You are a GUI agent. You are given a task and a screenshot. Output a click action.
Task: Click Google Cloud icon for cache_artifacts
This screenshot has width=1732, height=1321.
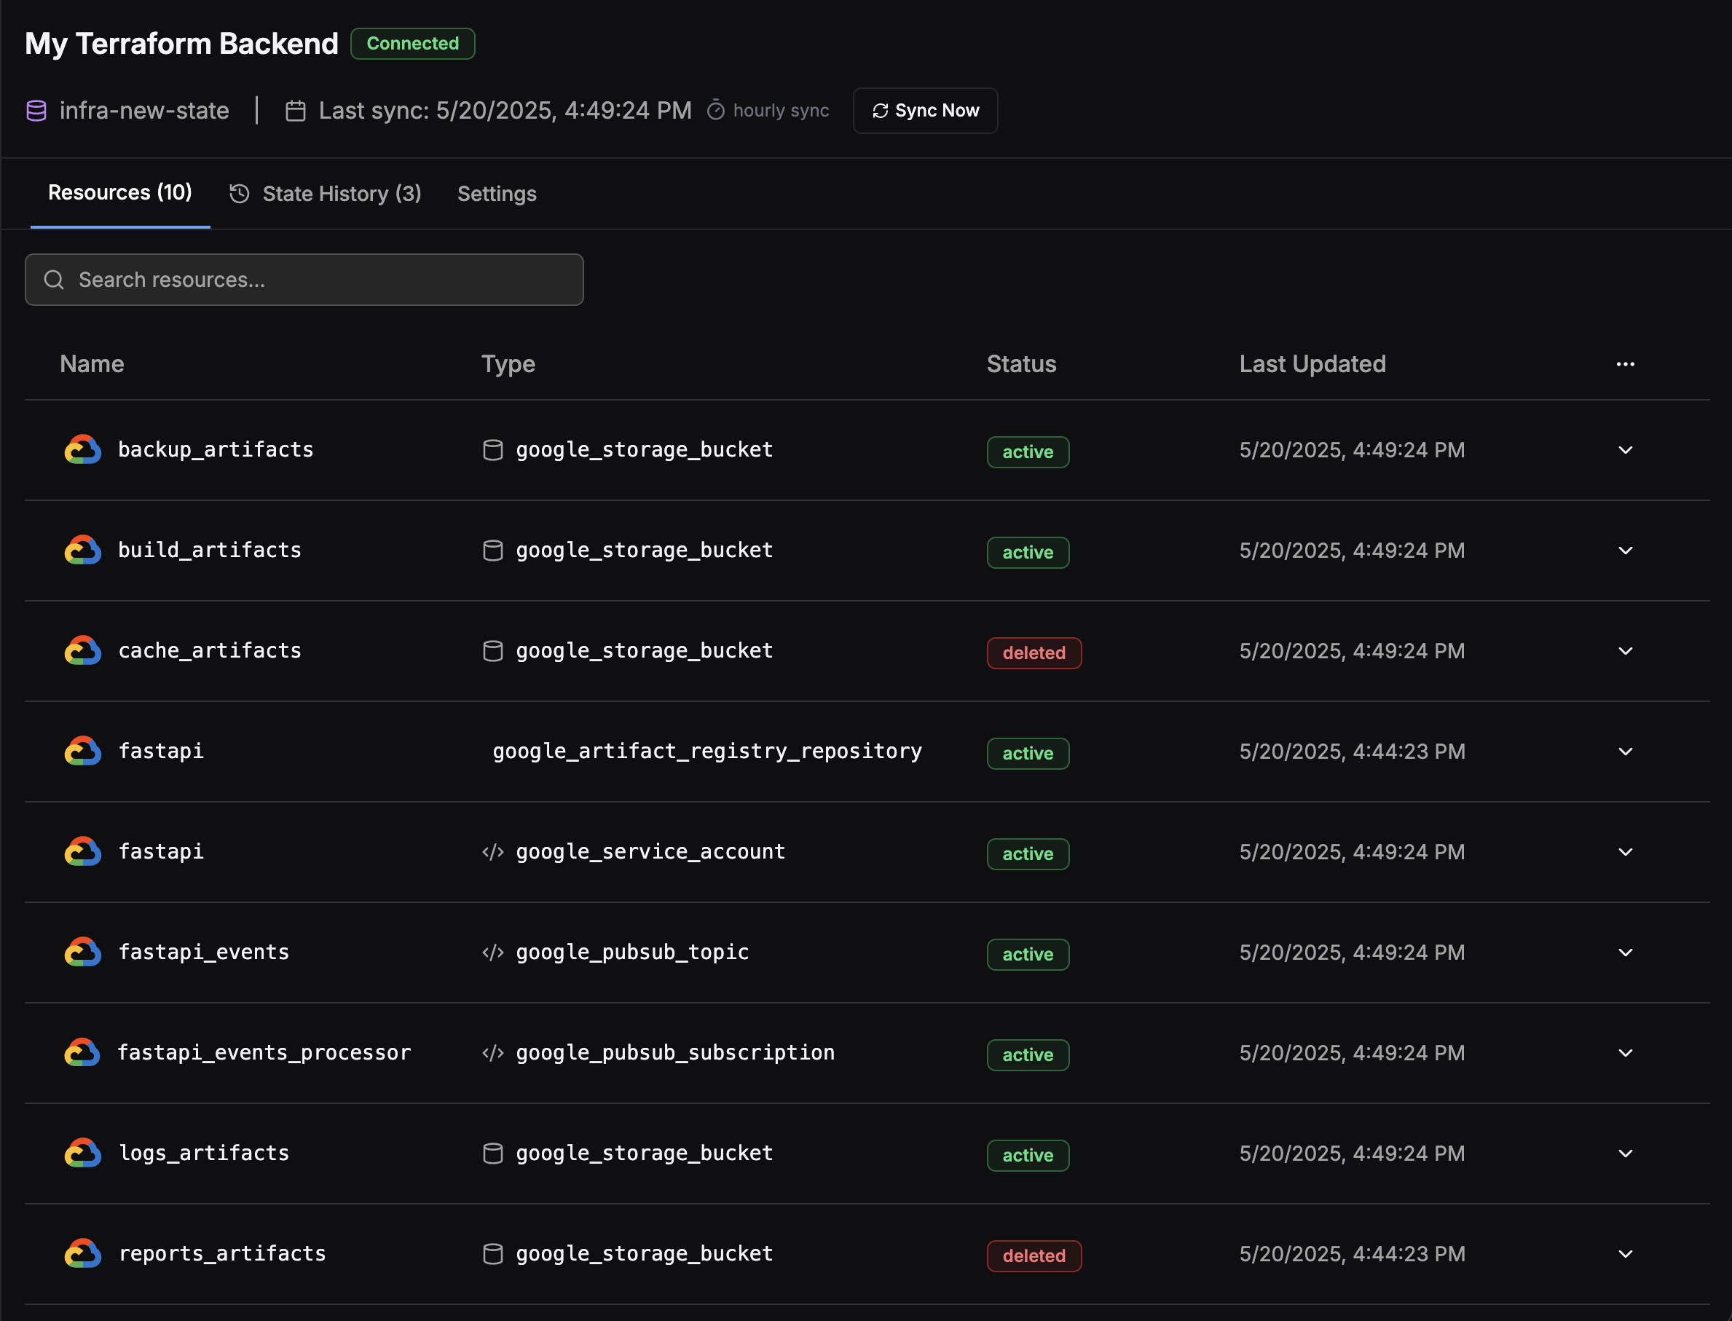pyautogui.click(x=82, y=651)
